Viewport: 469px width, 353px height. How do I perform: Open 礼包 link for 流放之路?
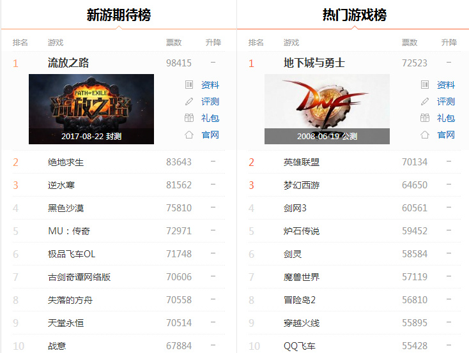pyautogui.click(x=210, y=118)
